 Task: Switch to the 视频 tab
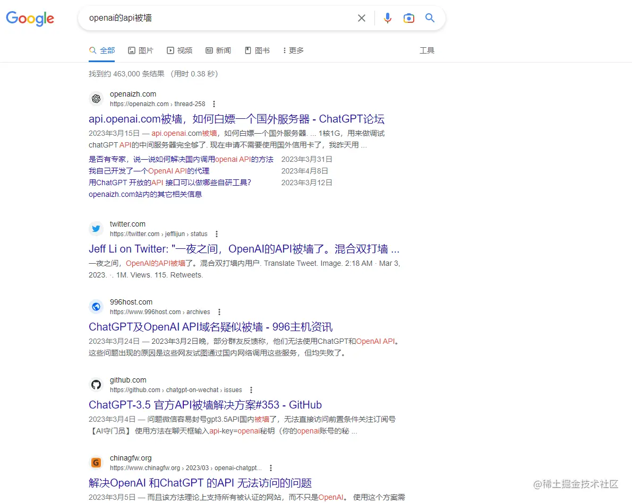point(180,50)
